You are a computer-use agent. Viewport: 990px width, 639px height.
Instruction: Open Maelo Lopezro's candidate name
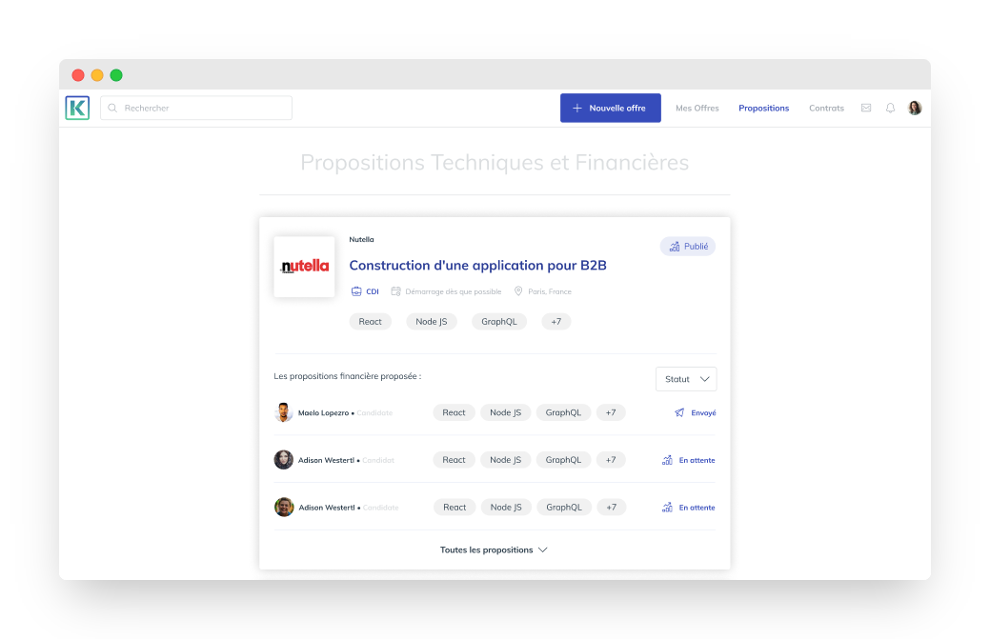323,412
